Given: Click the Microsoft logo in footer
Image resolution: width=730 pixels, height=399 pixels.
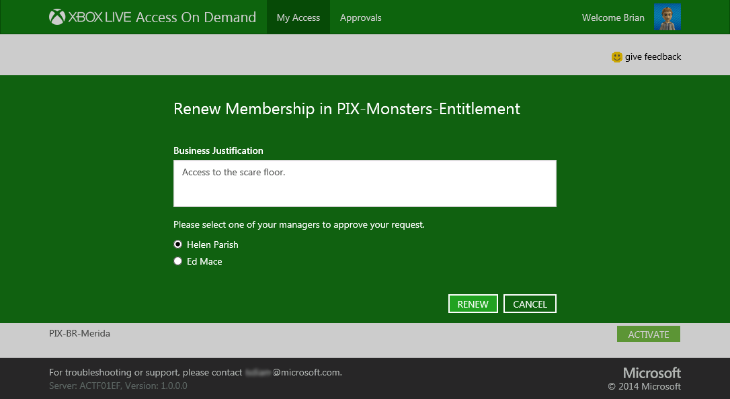Looking at the screenshot, I should [652, 373].
